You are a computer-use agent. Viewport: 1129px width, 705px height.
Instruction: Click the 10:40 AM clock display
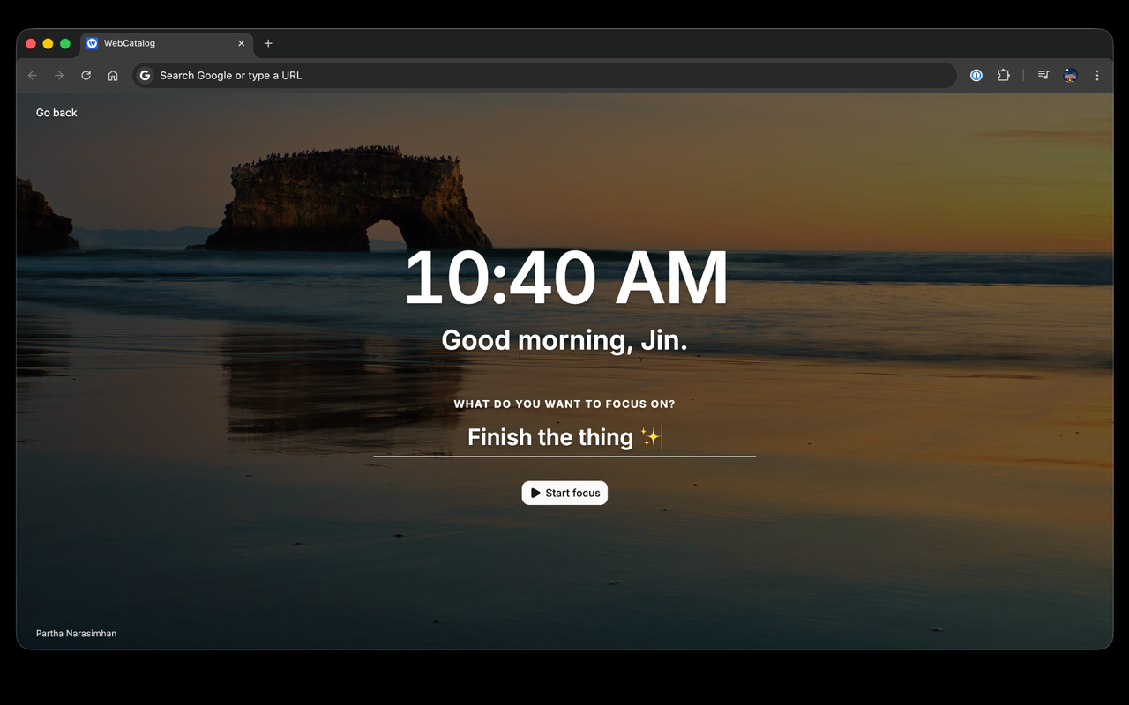click(x=565, y=278)
